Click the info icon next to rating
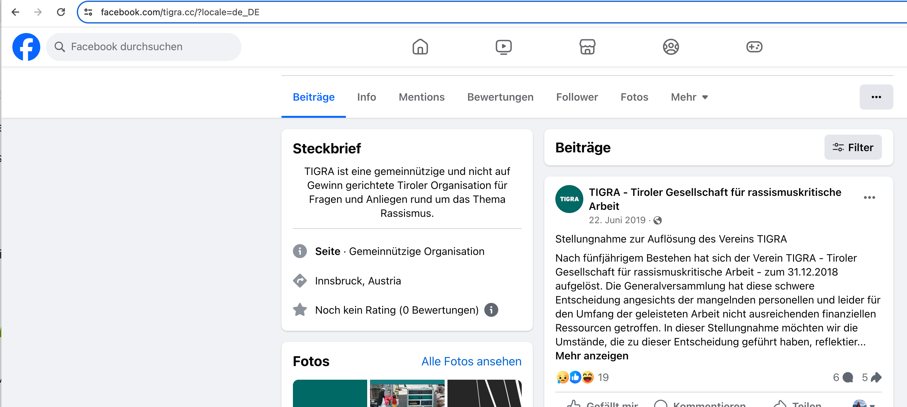 click(491, 310)
